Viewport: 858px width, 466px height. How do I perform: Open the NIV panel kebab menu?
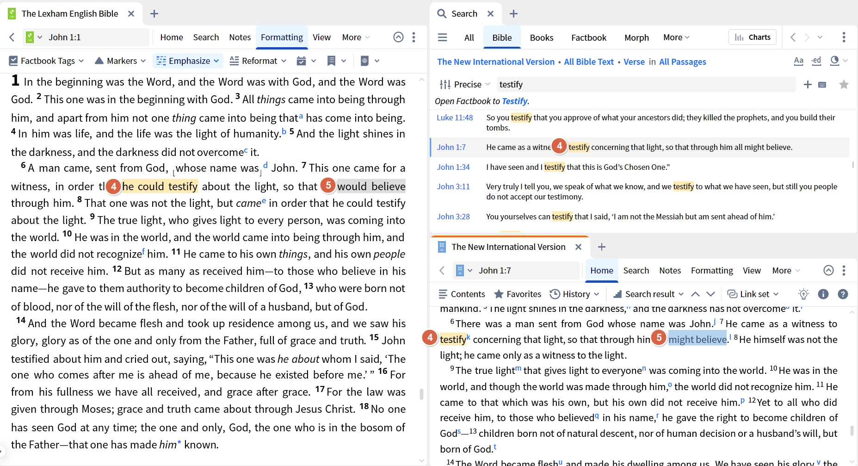844,270
